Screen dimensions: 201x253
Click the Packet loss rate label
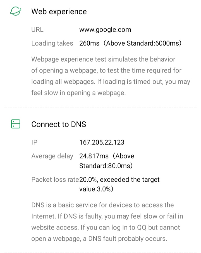tap(55, 179)
